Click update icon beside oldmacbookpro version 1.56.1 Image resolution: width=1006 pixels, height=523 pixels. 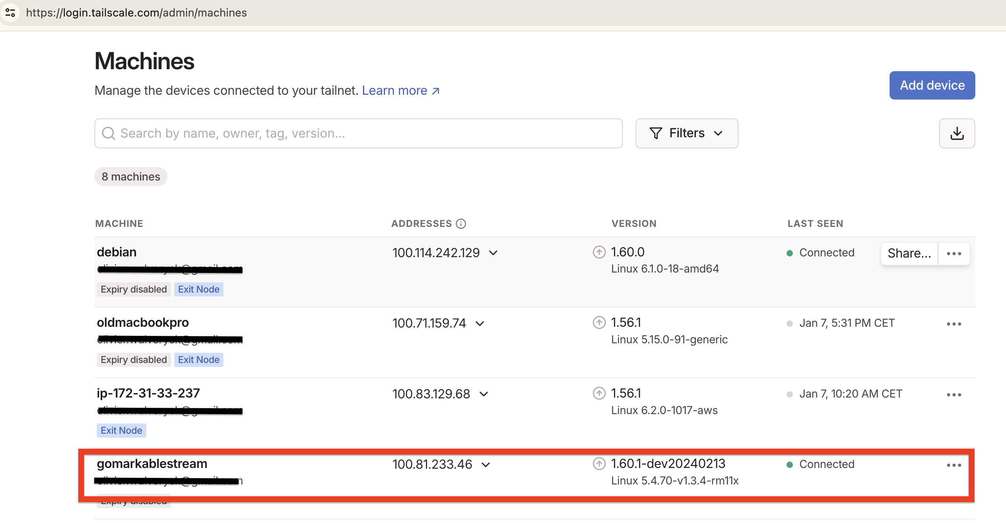pos(599,322)
